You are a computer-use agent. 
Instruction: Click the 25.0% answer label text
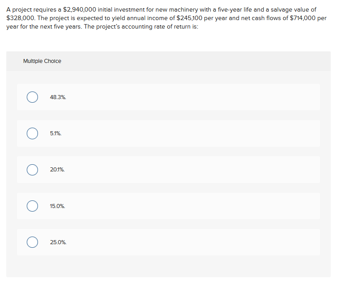(58, 242)
